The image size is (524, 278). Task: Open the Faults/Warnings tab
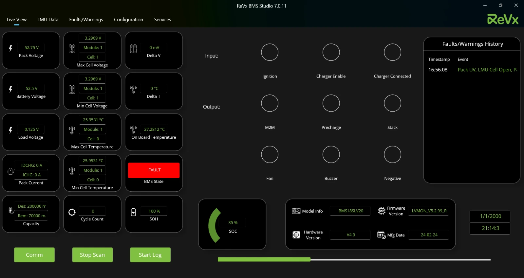tap(86, 20)
